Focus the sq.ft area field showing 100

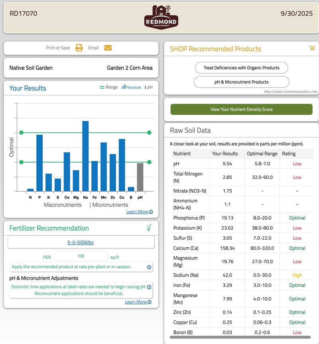point(81,256)
